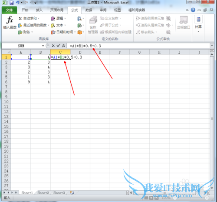Insert a new worksheet tab icon
Screen dimensions: 217x202
72,192
